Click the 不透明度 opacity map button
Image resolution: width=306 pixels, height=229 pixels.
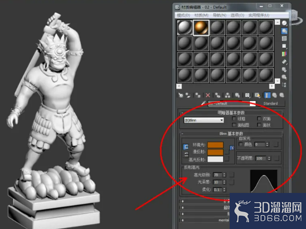coord(277,158)
